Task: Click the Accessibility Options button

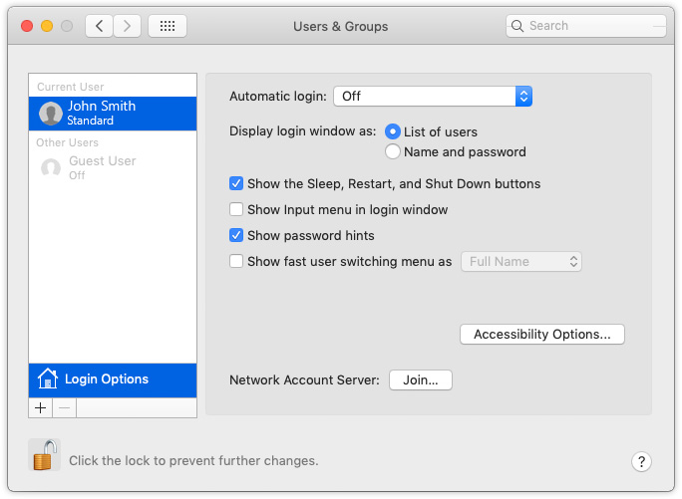Action: click(x=541, y=334)
